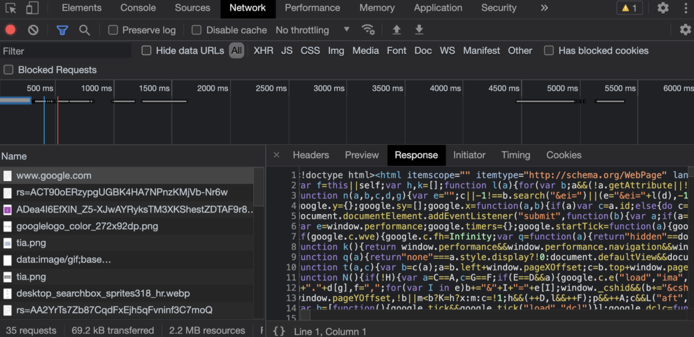The image size is (694, 337).
Task: Open the Timing tab of request
Action: coord(516,155)
